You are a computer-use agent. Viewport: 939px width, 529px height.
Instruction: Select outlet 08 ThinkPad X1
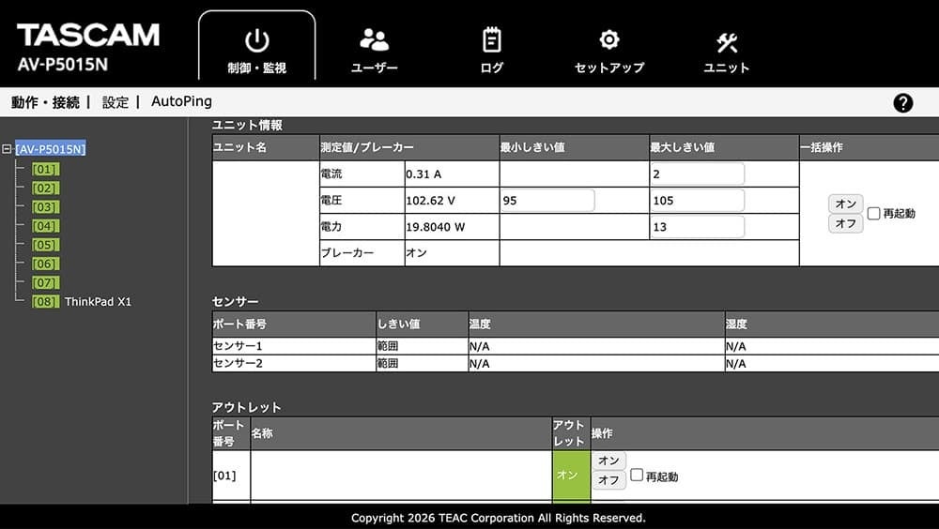82,302
